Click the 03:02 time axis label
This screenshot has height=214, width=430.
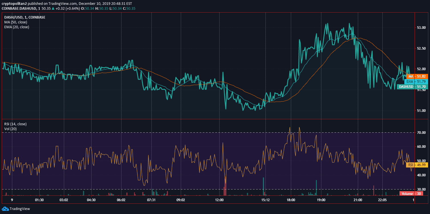point(64,200)
